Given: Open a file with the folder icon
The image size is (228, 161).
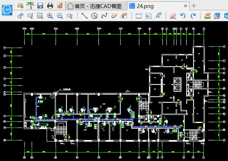Looking at the screenshot, I should (x=20, y=6).
